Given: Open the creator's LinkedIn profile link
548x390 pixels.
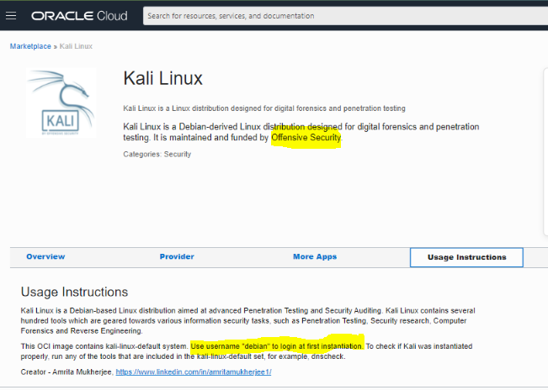Looking at the screenshot, I should click(x=194, y=371).
